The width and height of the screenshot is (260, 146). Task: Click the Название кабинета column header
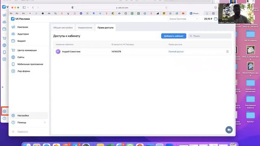65,45
